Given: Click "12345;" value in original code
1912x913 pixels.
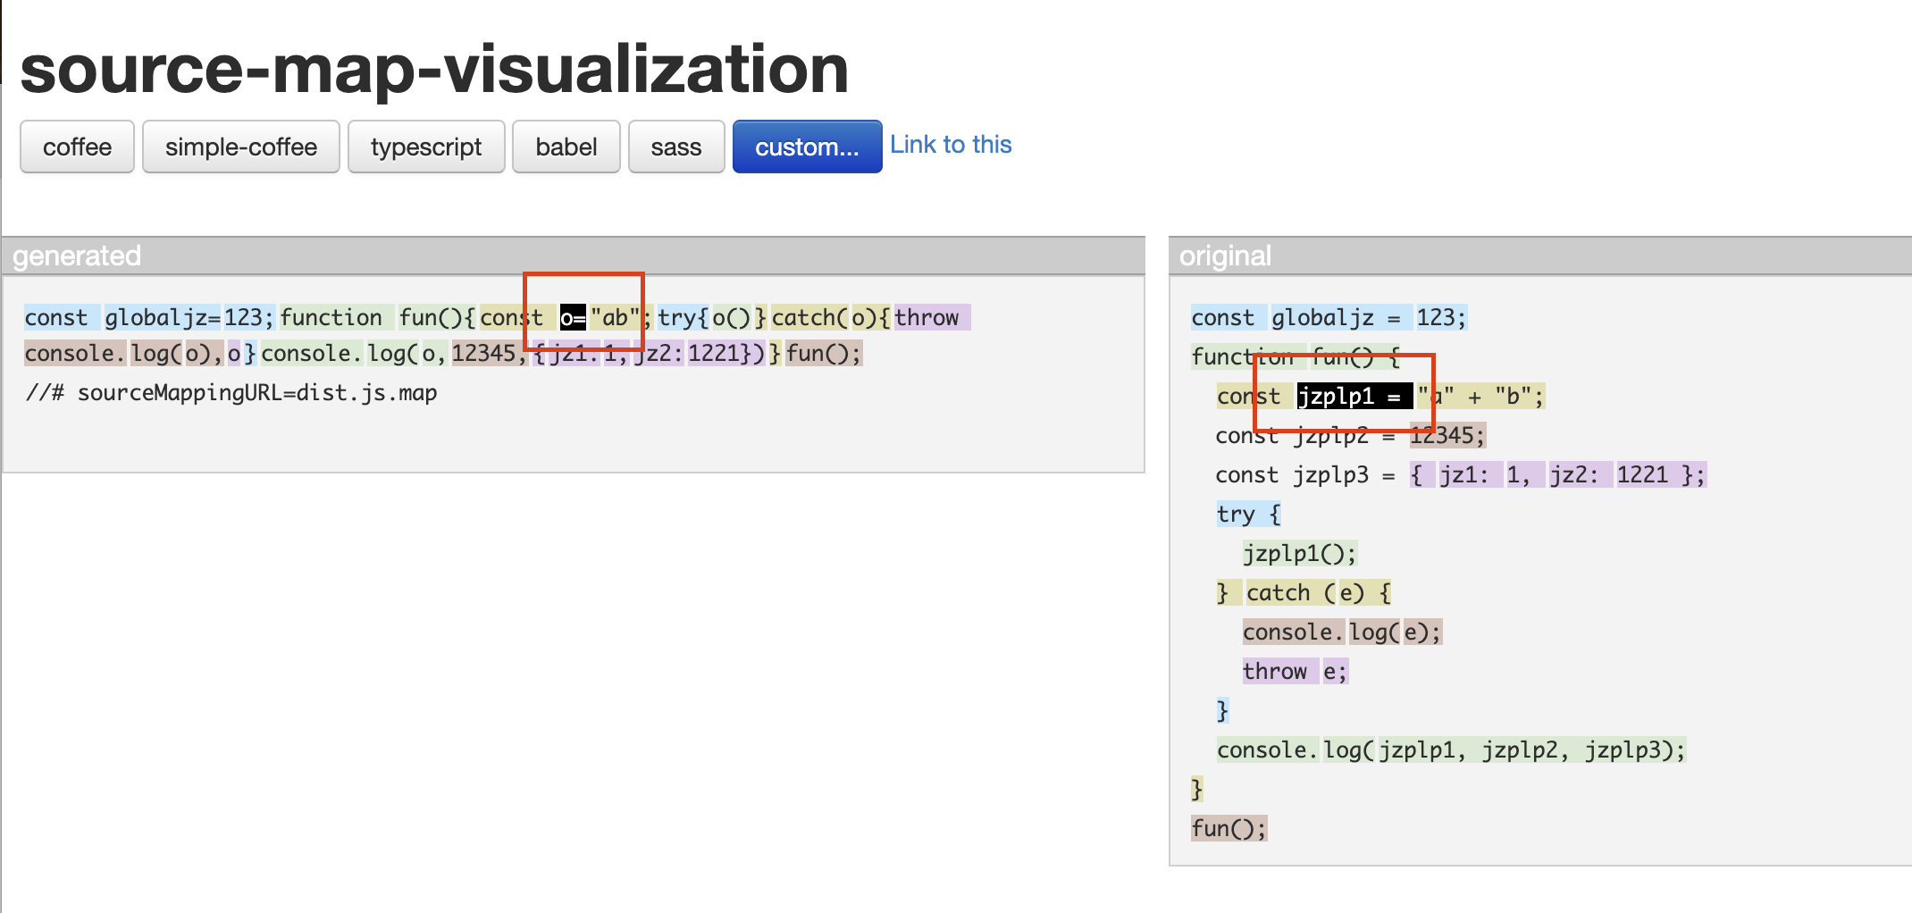Looking at the screenshot, I should click(1447, 435).
